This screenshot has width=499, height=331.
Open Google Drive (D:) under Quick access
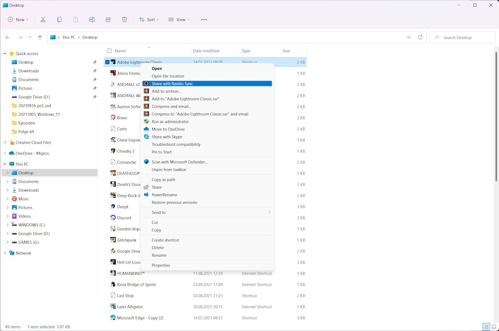point(34,97)
